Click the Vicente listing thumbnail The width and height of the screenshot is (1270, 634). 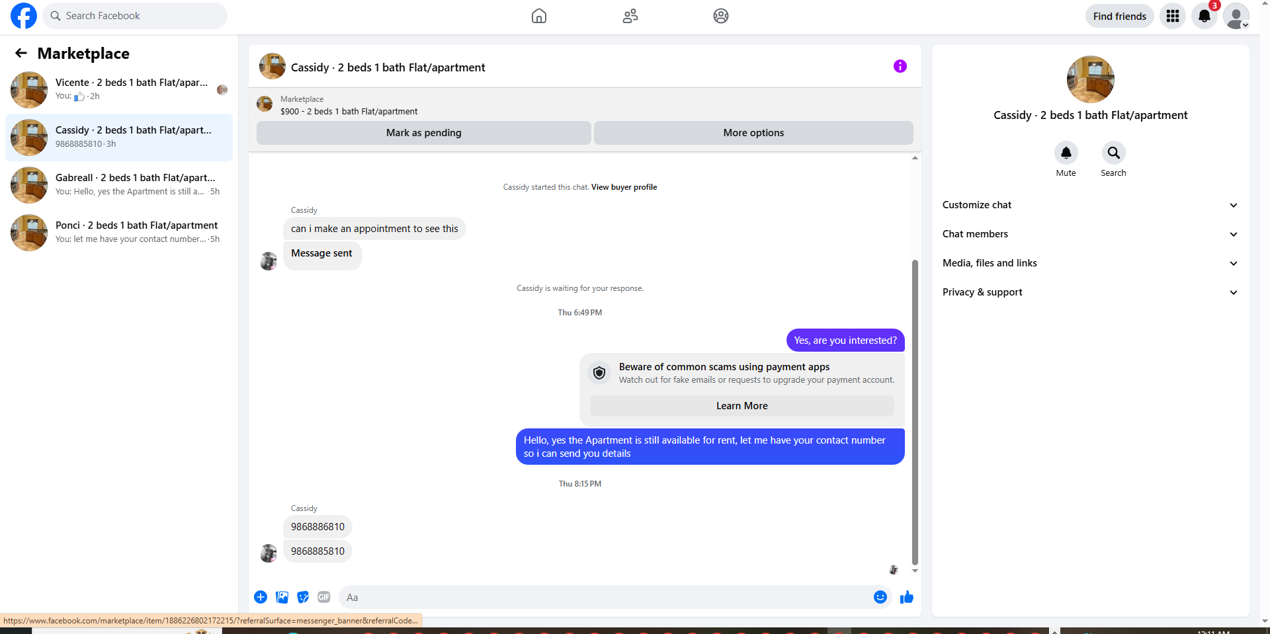29,90
